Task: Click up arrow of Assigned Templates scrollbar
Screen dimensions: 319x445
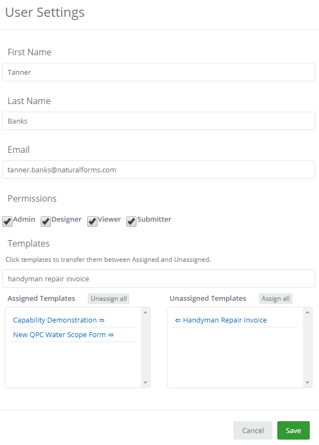Action: pos(146,312)
